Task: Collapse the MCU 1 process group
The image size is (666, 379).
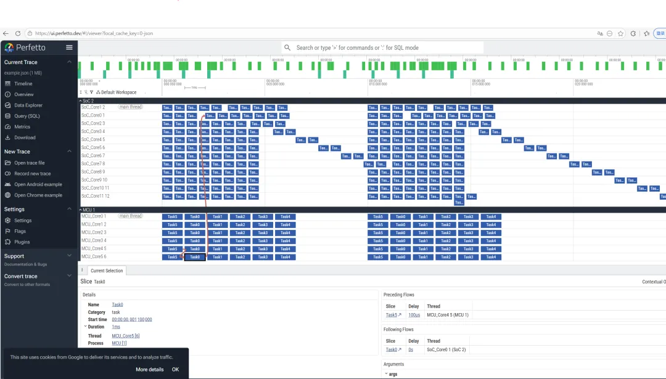Action: pos(81,210)
